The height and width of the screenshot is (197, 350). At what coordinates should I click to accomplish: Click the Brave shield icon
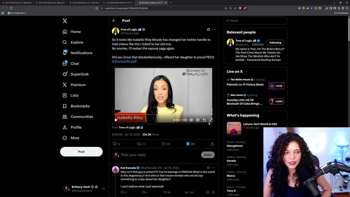pyautogui.click(x=240, y=8)
